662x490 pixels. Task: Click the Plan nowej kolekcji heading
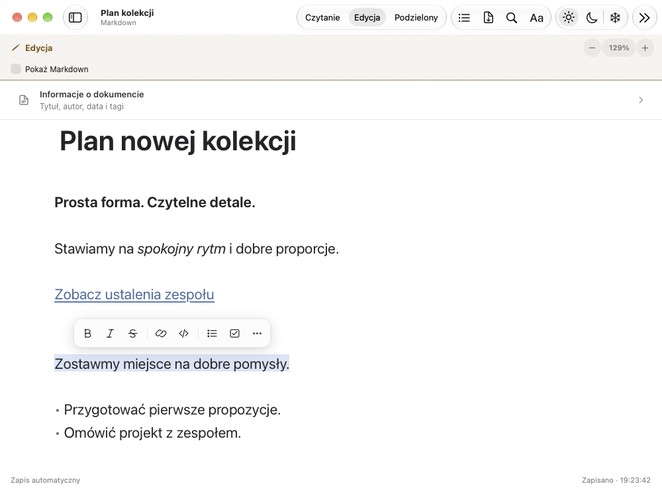[x=177, y=141]
